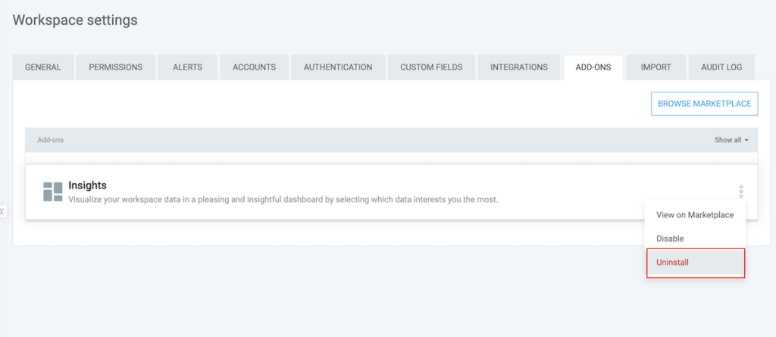This screenshot has height=337, width=776.
Task: Select the Accounts tab
Action: coord(254,67)
